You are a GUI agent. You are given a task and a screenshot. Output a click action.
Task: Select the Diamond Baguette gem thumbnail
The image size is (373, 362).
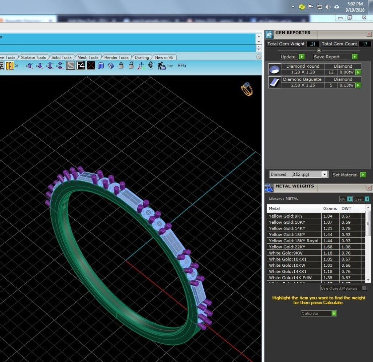(275, 83)
